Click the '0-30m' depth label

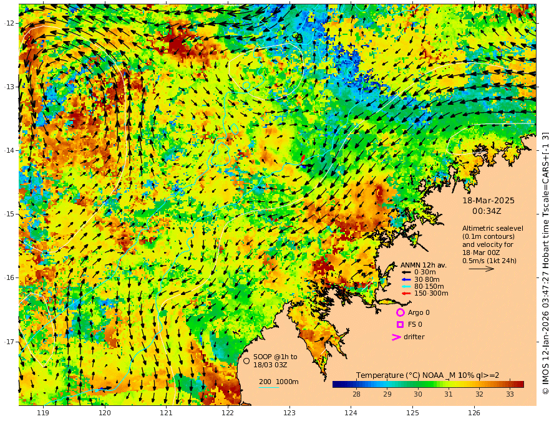[x=425, y=272]
